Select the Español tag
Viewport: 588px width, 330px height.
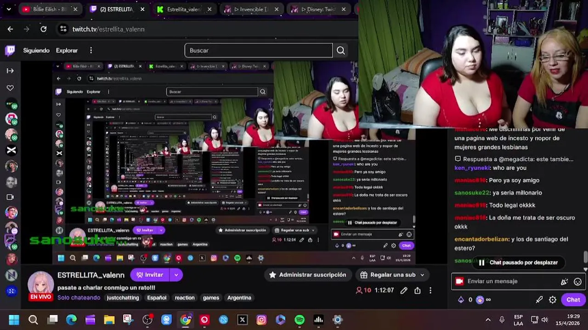[x=157, y=297]
